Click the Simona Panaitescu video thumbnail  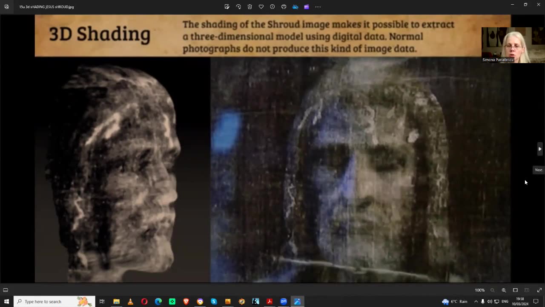[x=513, y=45]
